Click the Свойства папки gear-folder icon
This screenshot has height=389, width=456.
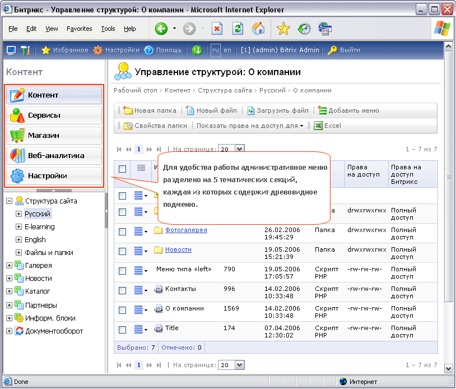[x=128, y=126]
